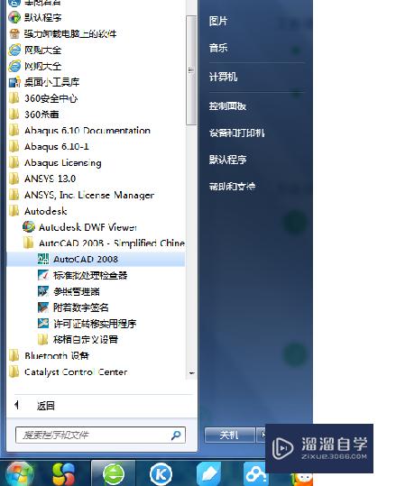Open the cloud-link taskbar app
This screenshot has height=486, width=396.
(255, 473)
